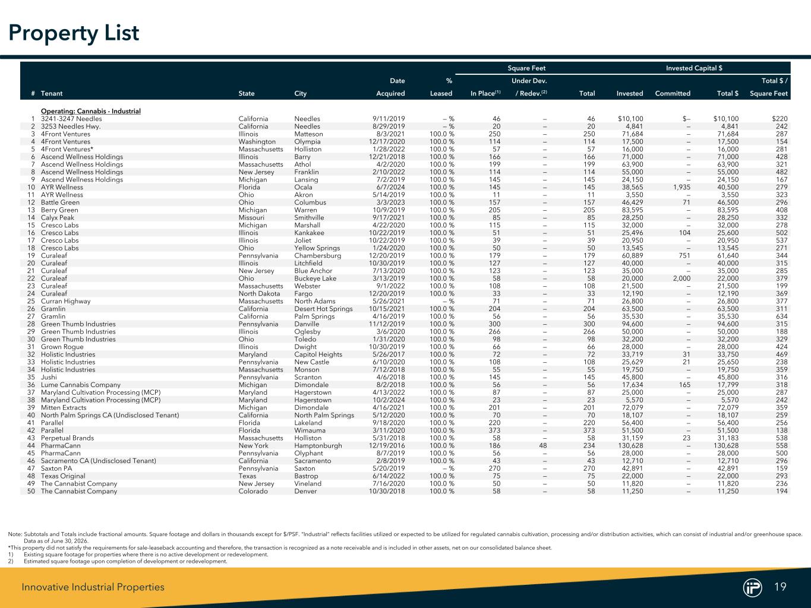Select tenant 'Berry Green'
Viewport: 811px width, 608px height.
59,210
